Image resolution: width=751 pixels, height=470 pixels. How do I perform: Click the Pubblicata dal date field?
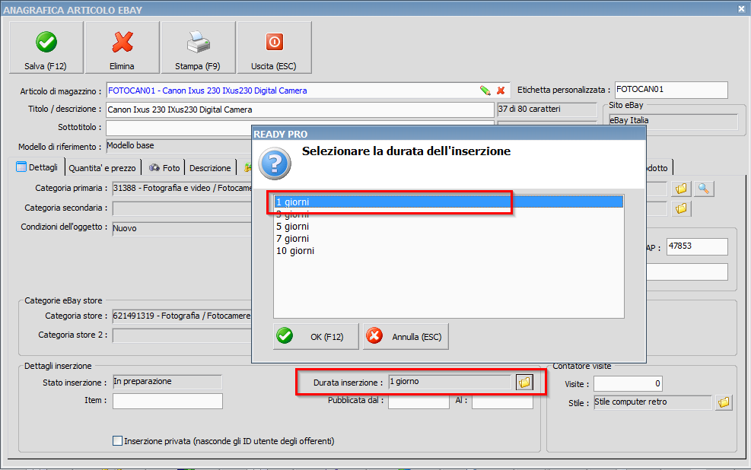pyautogui.click(x=418, y=401)
